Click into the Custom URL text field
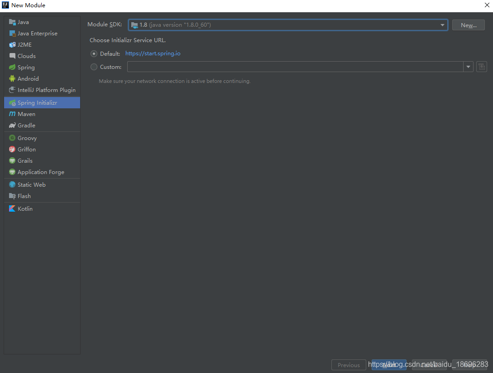This screenshot has width=493, height=373. point(295,67)
